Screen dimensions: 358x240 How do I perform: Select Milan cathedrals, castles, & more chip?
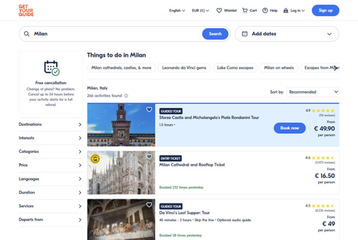121,68
